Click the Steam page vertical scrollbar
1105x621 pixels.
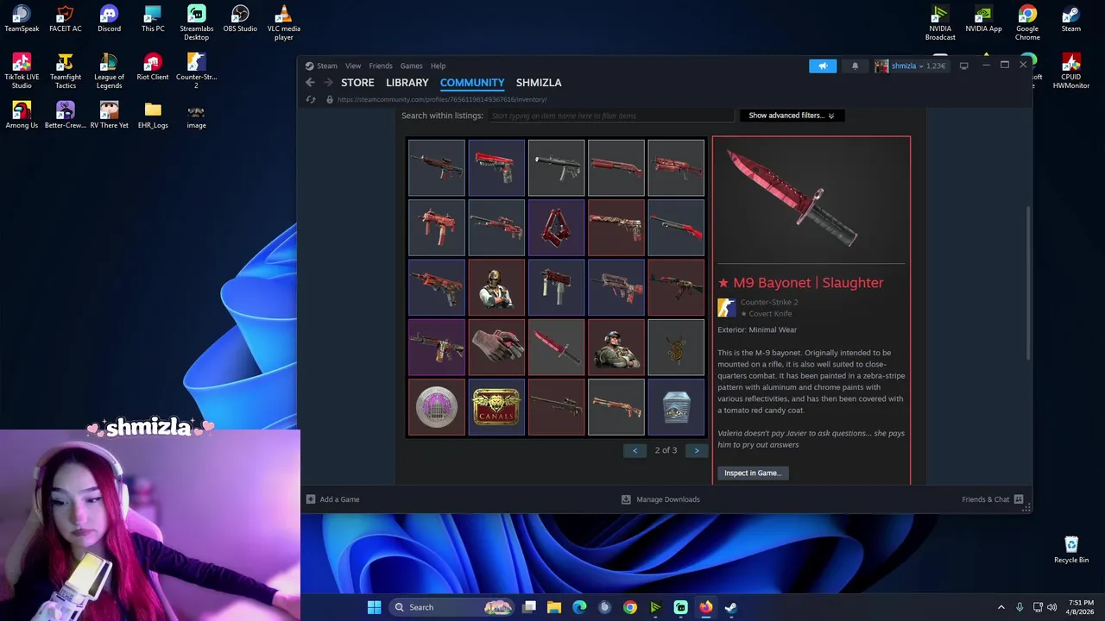pos(1027,285)
